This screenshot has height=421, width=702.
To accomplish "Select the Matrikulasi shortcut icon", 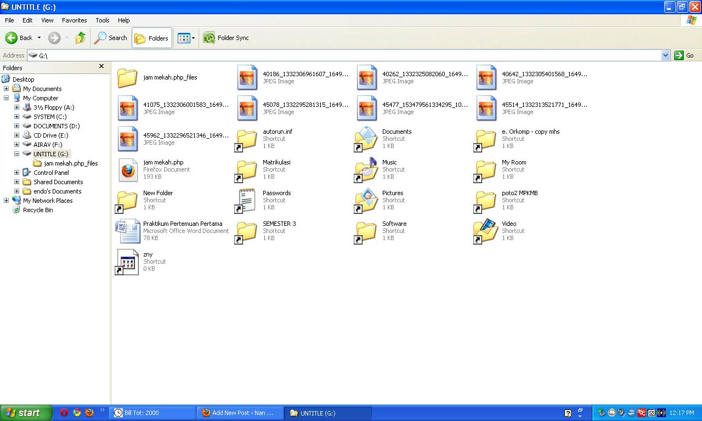I will click(x=247, y=169).
